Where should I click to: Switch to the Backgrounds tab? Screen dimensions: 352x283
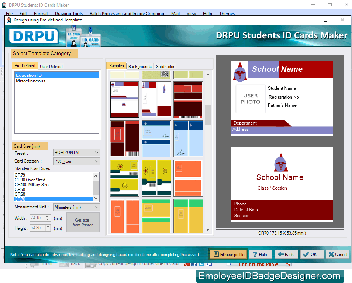pos(140,66)
